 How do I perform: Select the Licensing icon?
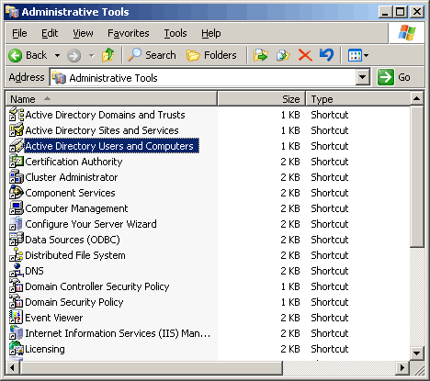17,349
